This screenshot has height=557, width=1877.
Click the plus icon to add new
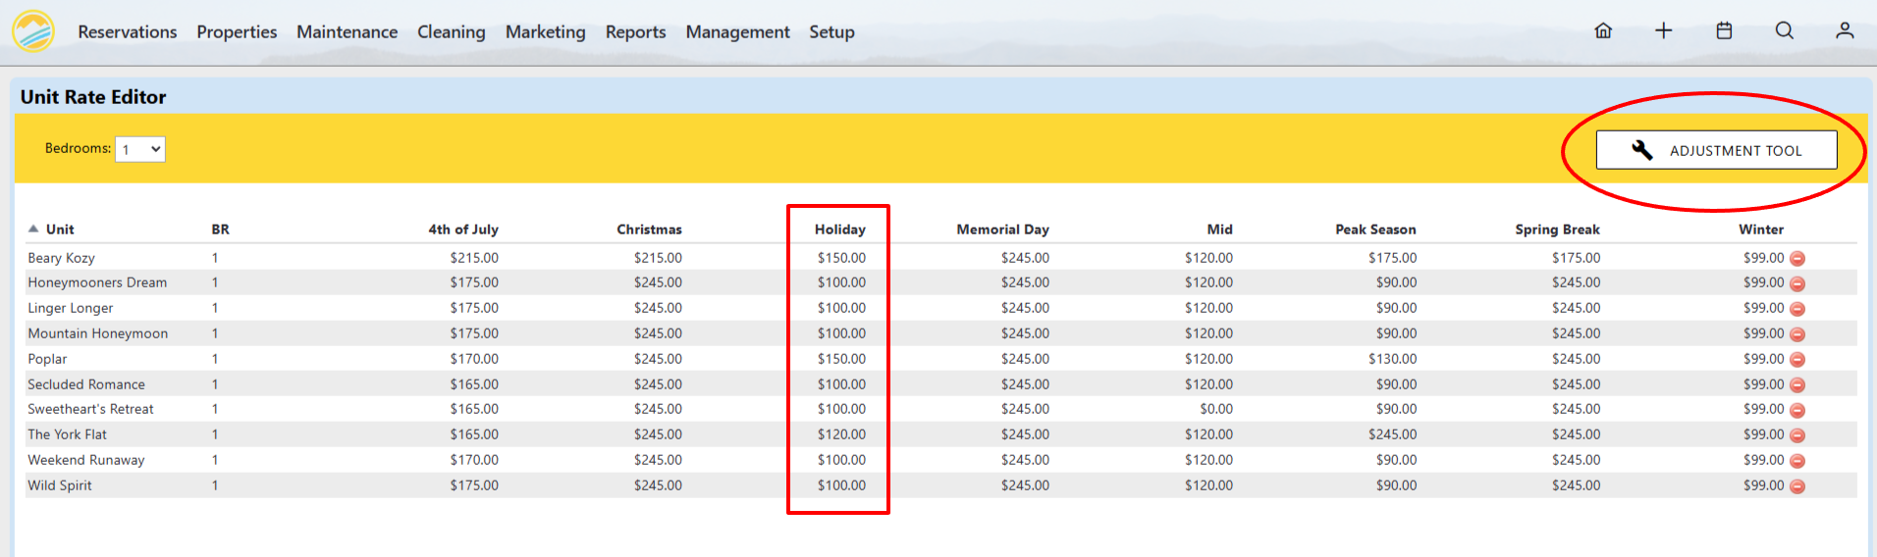tap(1663, 30)
